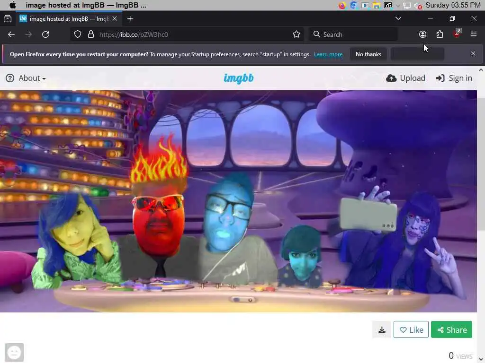Click the Sunday 03:55 PM clock
Screen dimensions: 485x363
pyautogui.click(x=453, y=5)
